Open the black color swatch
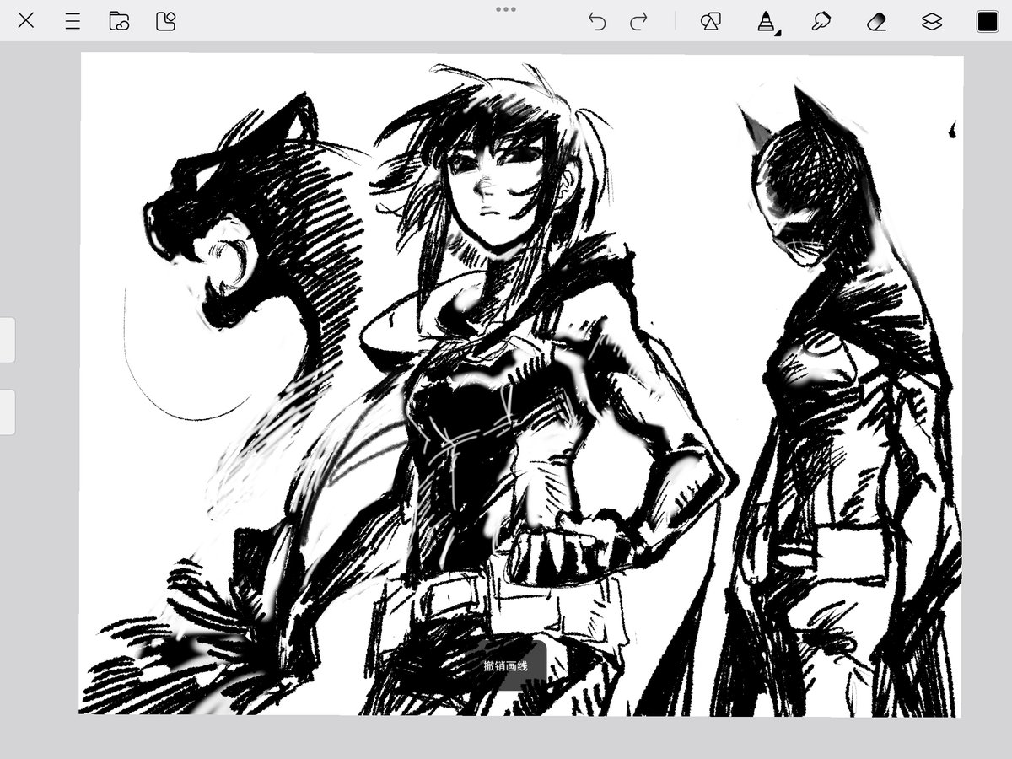The width and height of the screenshot is (1012, 759). pos(988,22)
